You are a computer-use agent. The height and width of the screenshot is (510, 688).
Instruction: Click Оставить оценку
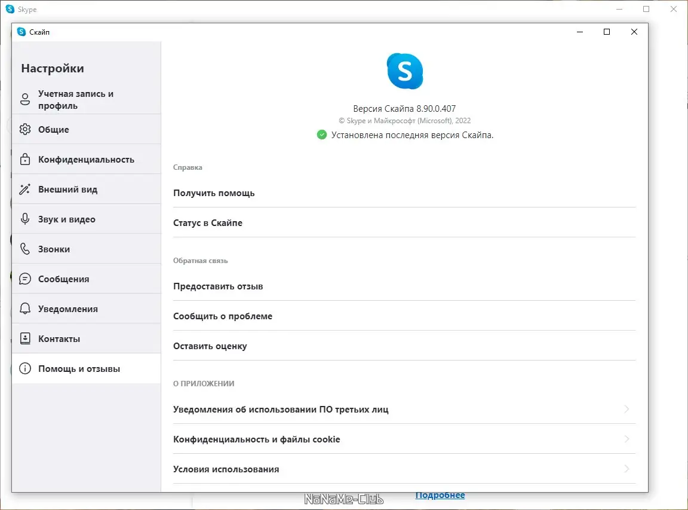pyautogui.click(x=404, y=346)
